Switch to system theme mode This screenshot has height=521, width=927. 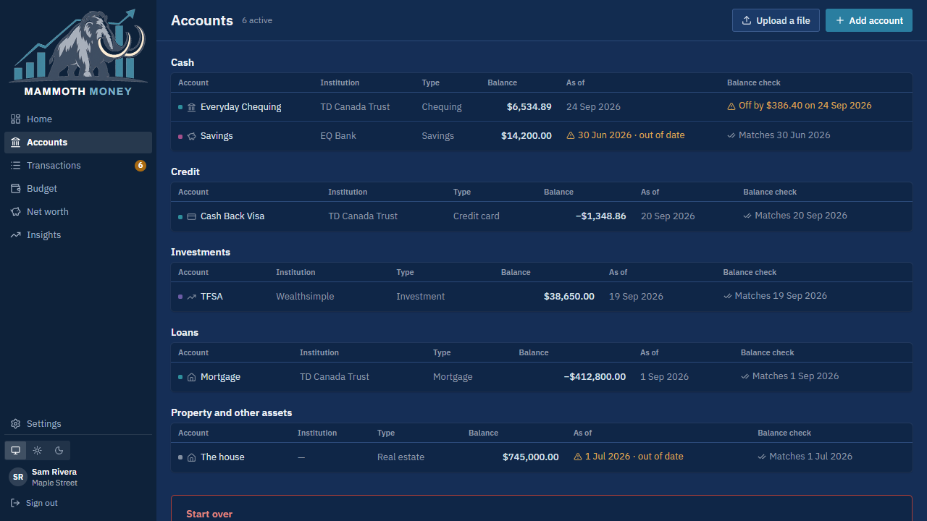(x=15, y=450)
